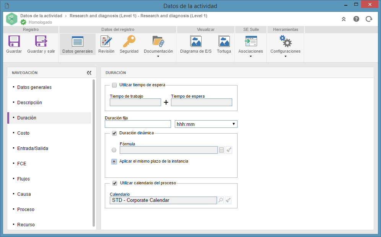Minimize the Datos de la actividad window
This screenshot has height=237, width=381.
tap(346, 5)
